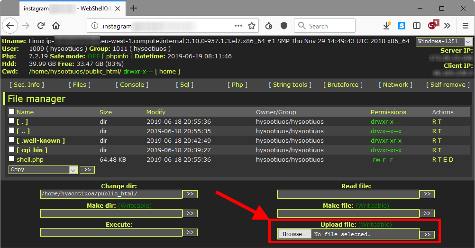Reload the current page
This screenshot has height=248, width=475.
[41, 26]
